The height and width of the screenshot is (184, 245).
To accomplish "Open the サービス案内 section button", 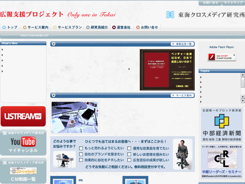I will coord(182,95).
